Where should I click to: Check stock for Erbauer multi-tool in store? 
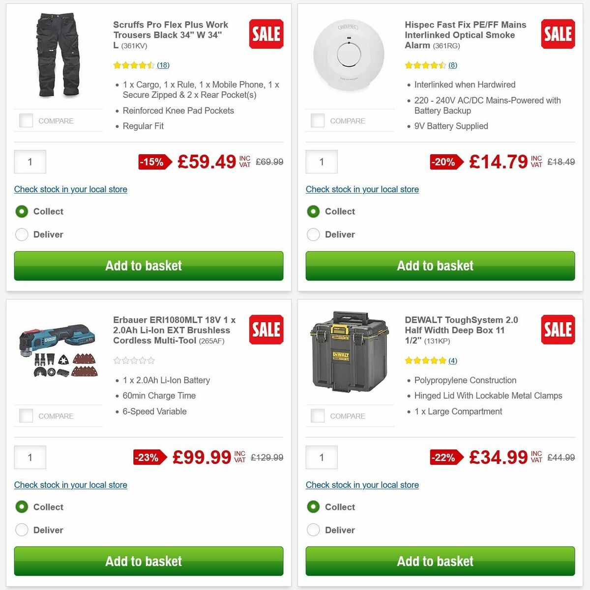[x=70, y=485]
